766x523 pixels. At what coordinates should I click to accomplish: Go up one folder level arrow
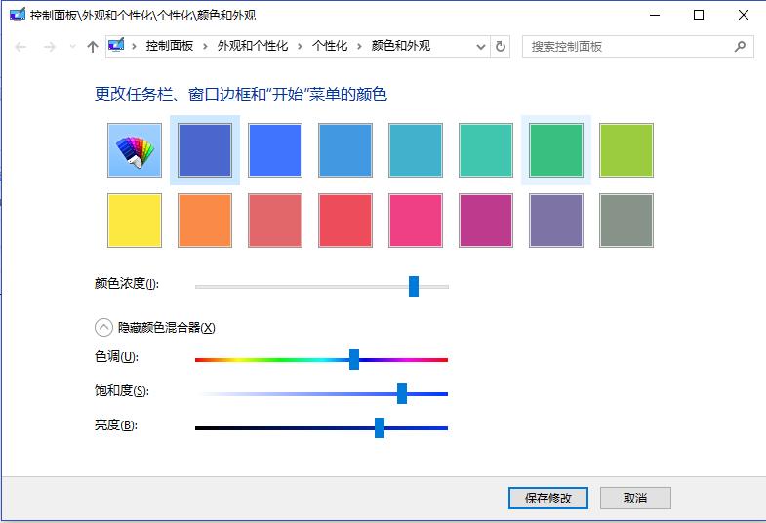coord(93,47)
